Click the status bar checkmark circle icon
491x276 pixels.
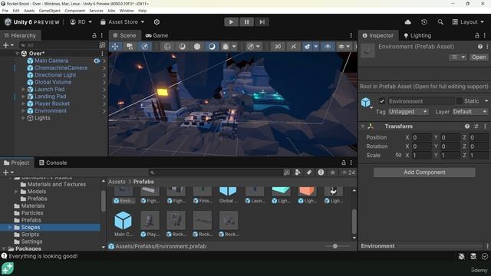pyautogui.click(x=485, y=257)
